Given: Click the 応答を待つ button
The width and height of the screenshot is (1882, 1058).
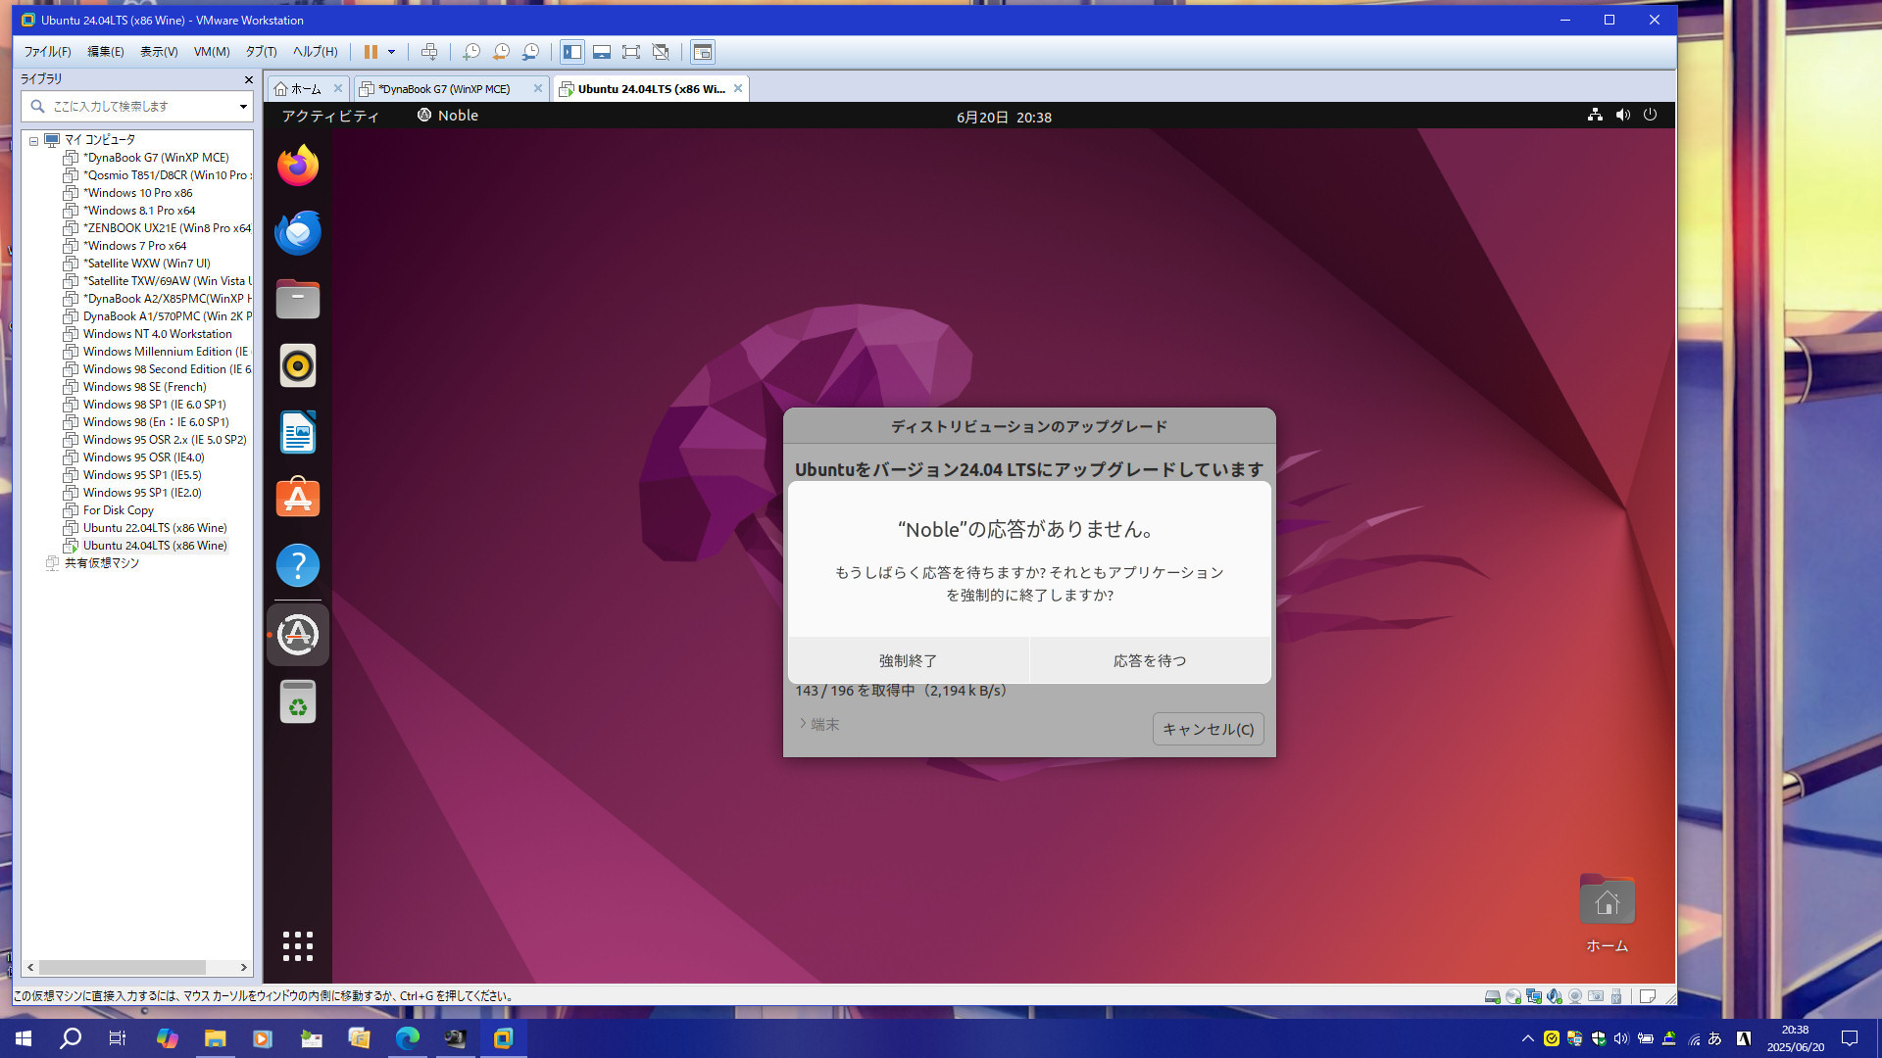Looking at the screenshot, I should click(x=1150, y=660).
